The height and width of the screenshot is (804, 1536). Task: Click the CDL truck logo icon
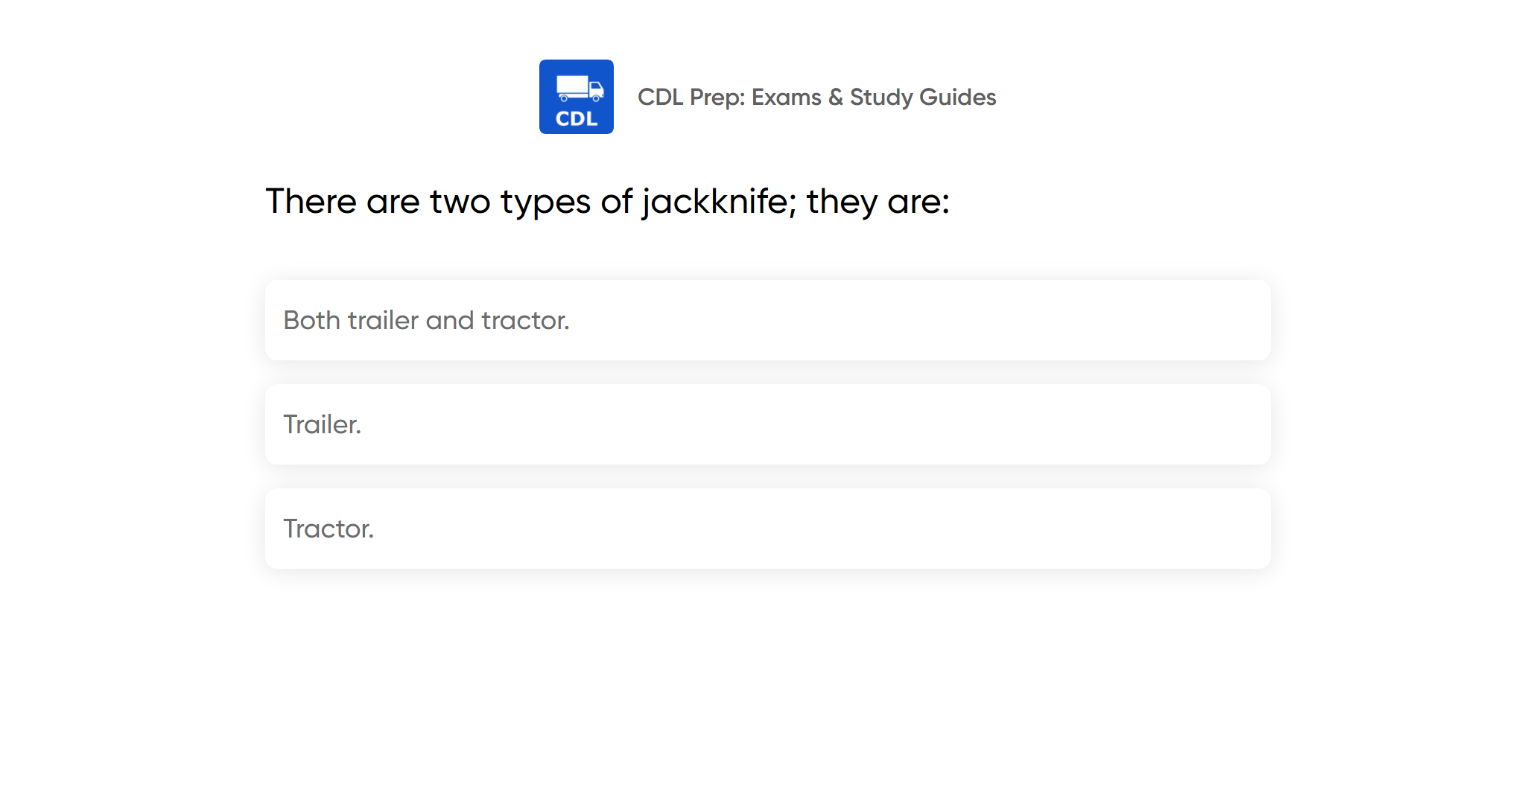click(576, 97)
